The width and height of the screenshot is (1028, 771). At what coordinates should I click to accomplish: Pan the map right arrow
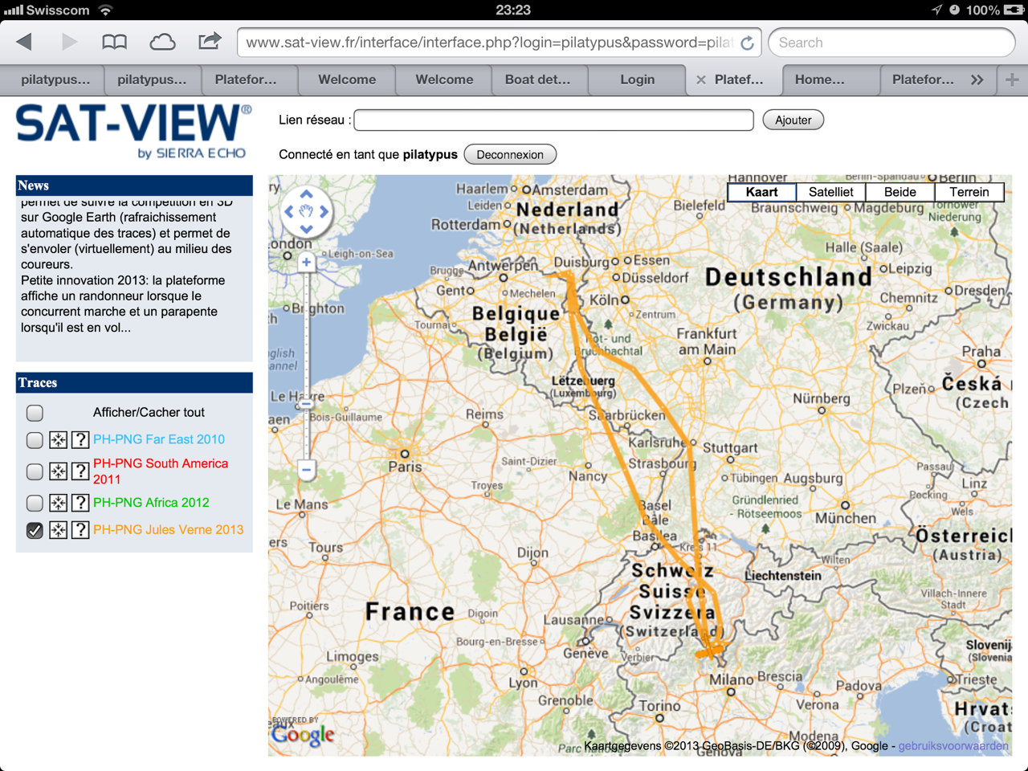click(324, 212)
